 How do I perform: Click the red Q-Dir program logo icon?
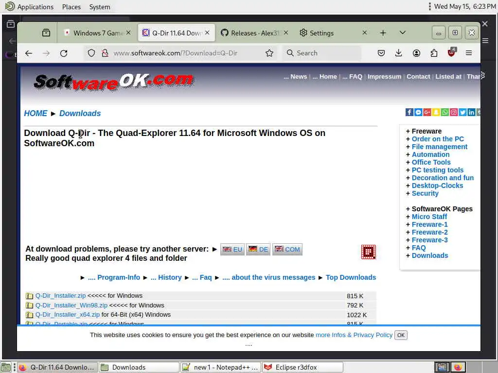[x=369, y=252]
